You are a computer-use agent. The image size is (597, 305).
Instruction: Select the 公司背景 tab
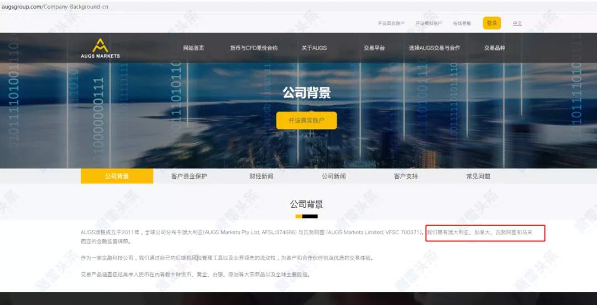coord(117,176)
